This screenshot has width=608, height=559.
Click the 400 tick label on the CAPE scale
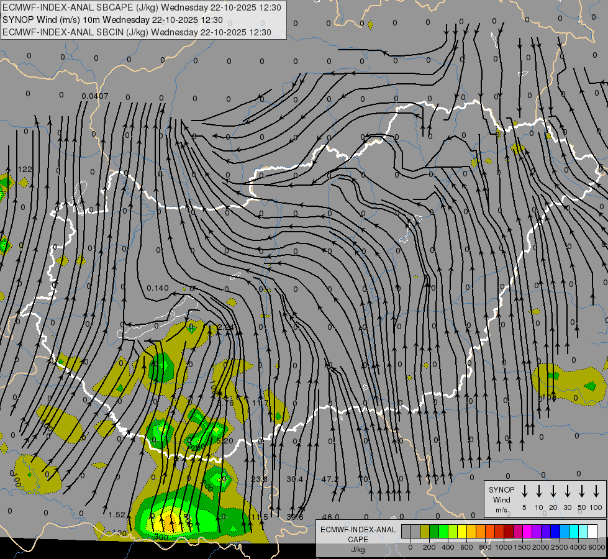448,547
